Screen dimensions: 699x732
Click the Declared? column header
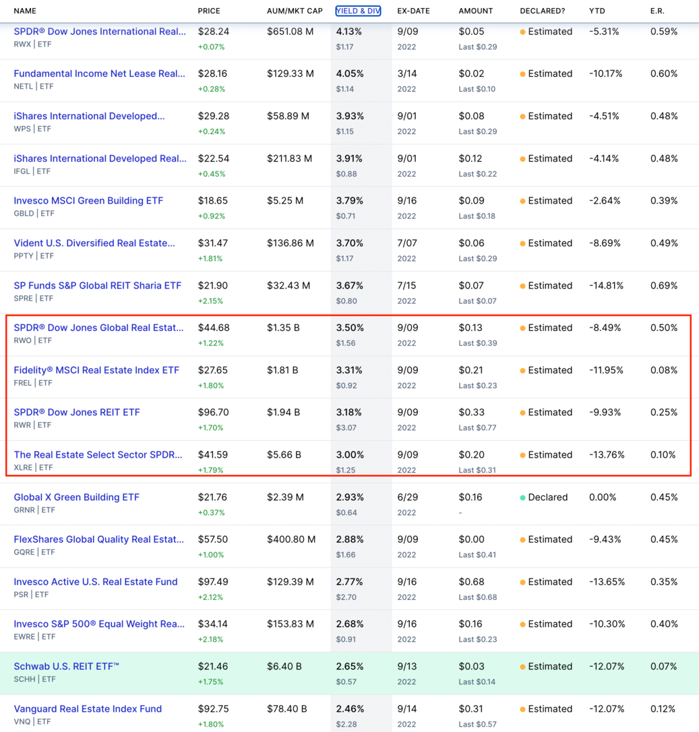pos(543,11)
